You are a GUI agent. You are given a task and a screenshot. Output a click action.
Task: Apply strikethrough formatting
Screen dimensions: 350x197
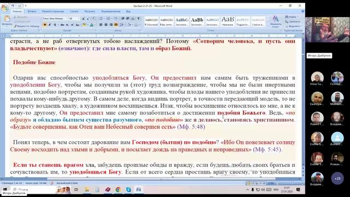pyautogui.click(x=62, y=25)
